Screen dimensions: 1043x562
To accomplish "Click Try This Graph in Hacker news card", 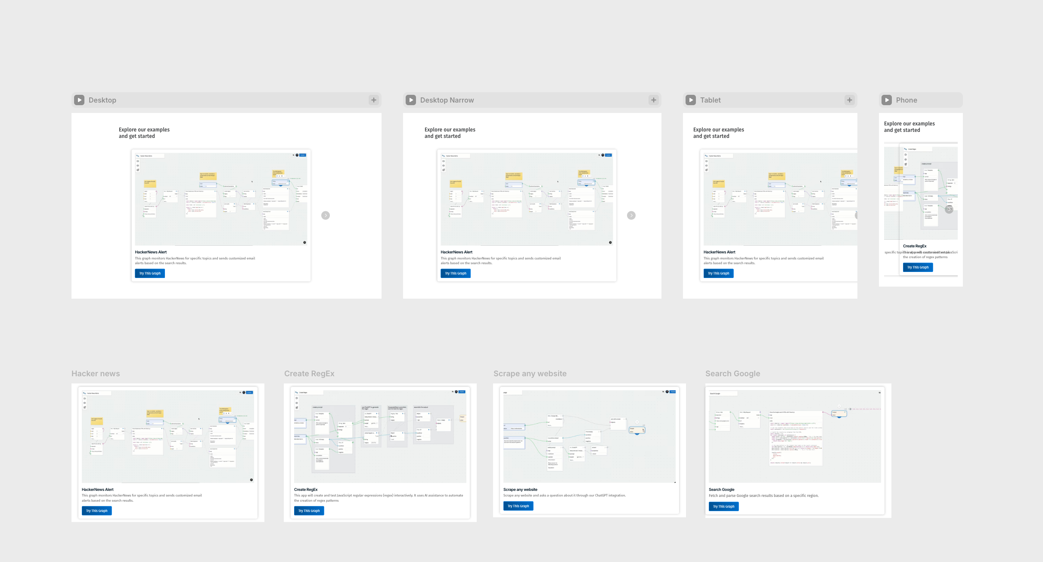I will pyautogui.click(x=97, y=511).
